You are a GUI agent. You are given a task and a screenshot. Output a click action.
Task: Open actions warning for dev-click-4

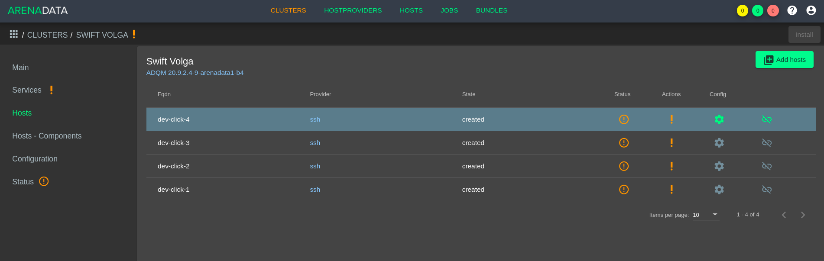pos(672,119)
